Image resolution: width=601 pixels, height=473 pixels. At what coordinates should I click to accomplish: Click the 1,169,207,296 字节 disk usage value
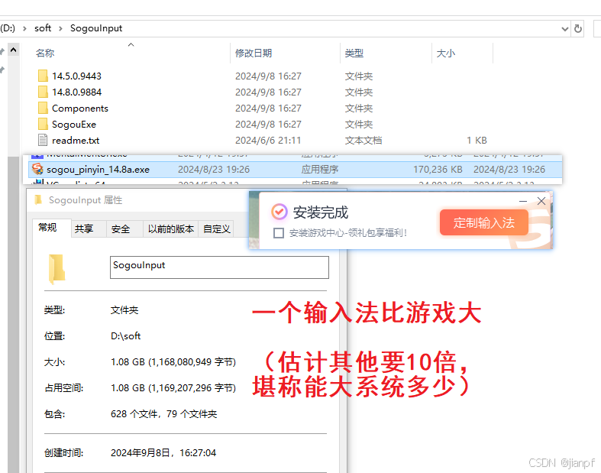(x=192, y=388)
